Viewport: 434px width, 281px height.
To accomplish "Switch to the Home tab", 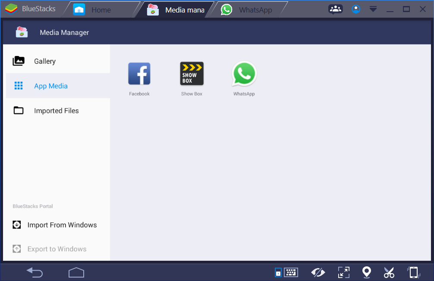I will click(x=101, y=9).
